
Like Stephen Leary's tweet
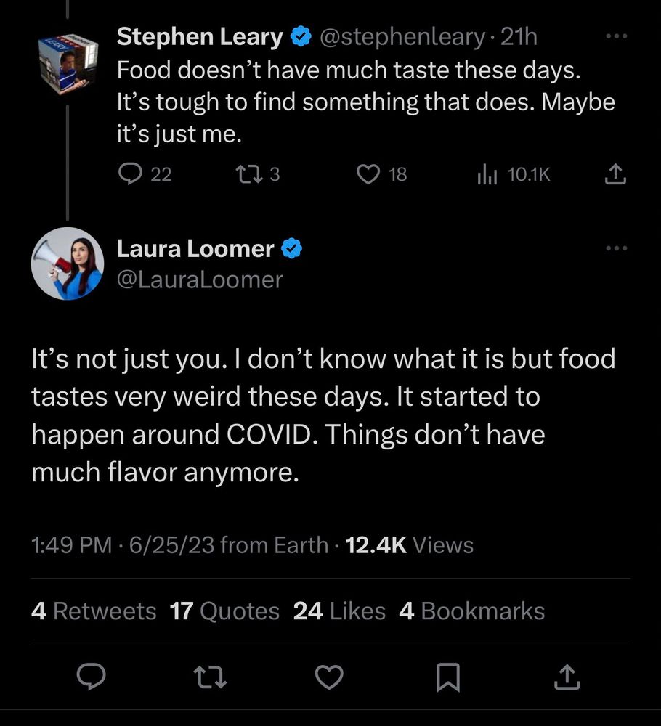(x=381, y=174)
